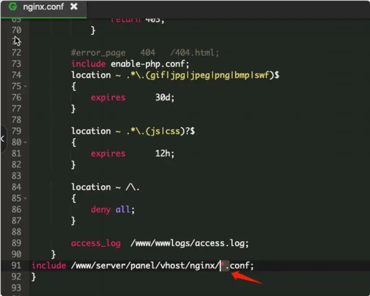Click the '12h;' expires value
370x296 pixels.
[x=165, y=153]
